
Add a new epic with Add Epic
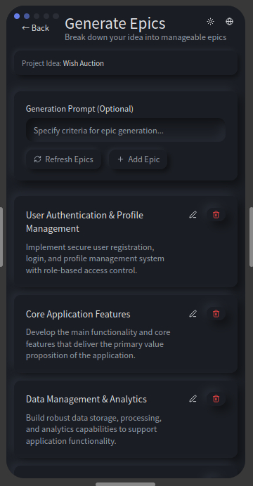[138, 159]
